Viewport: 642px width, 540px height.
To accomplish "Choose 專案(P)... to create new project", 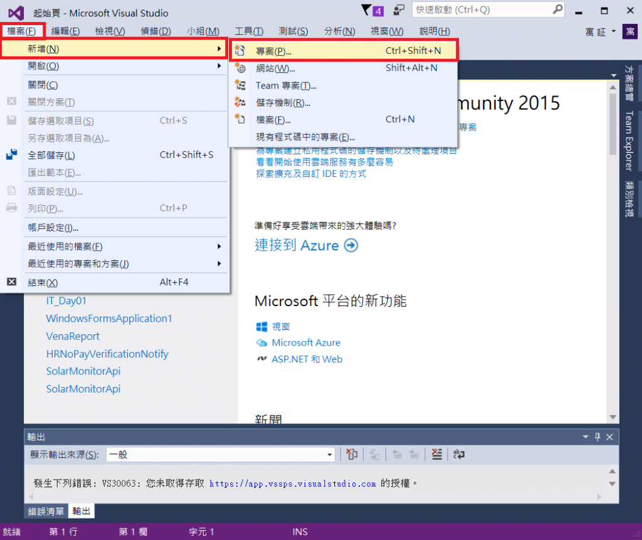I will (x=344, y=51).
